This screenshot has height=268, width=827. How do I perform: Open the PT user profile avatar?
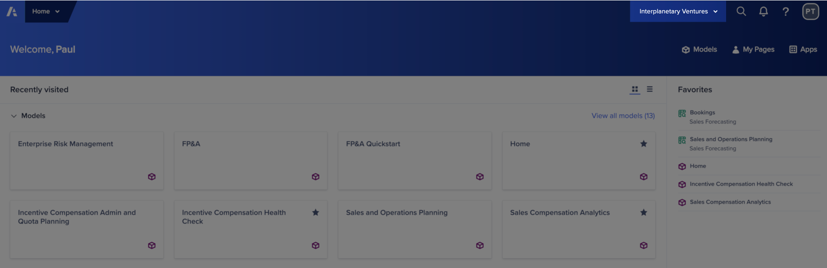810,12
